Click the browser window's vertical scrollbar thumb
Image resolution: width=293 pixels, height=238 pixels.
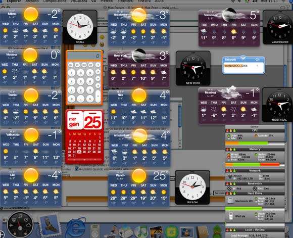click(x=285, y=103)
